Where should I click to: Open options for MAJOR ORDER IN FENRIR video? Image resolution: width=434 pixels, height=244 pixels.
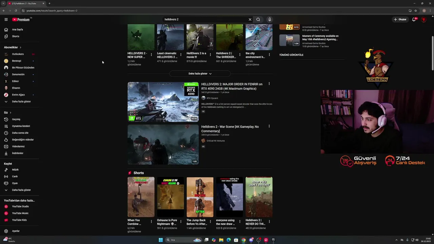pos(269,84)
